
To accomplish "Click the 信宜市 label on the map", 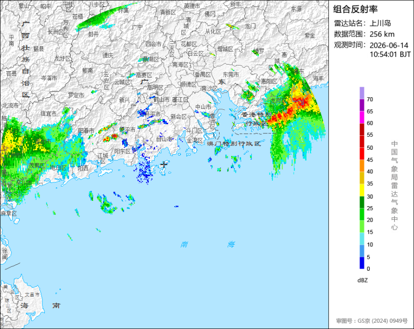I will [x=49, y=114].
